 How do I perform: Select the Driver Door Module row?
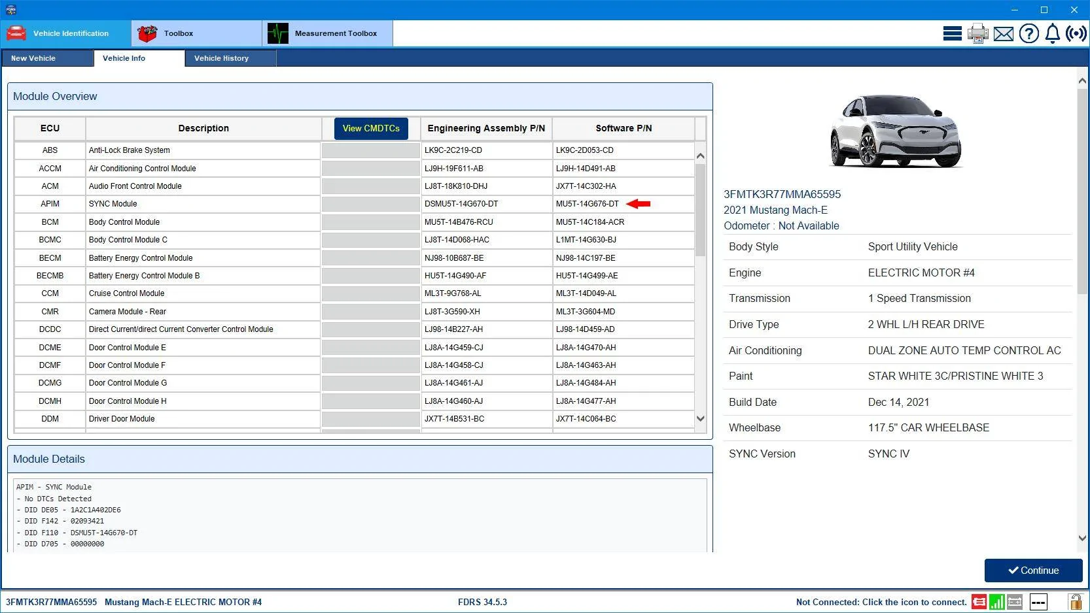pyautogui.click(x=354, y=419)
